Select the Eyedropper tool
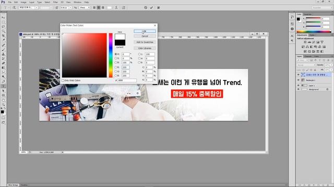This screenshot has height=187, width=334. pyautogui.click(x=3, y=40)
